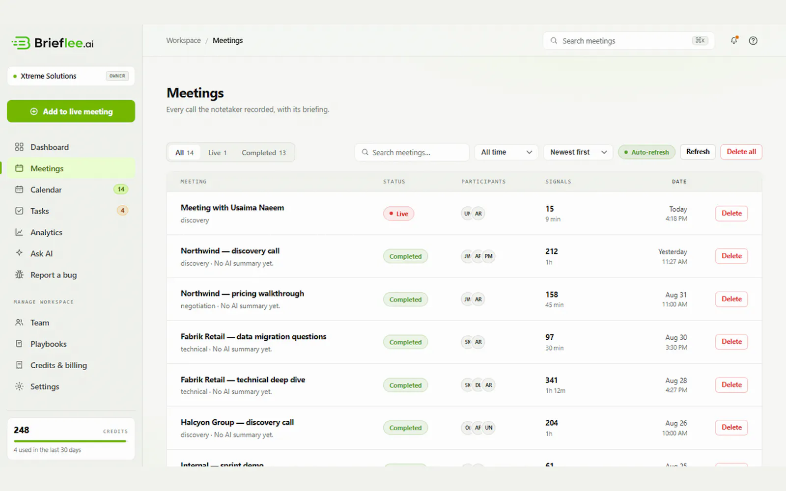This screenshot has width=786, height=491.
Task: Click Add to live meeting button
Action: [x=71, y=111]
